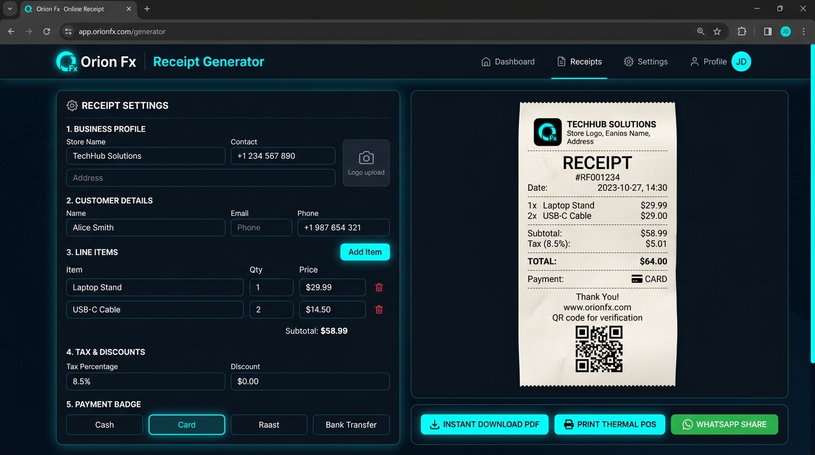Screen dimensions: 815x455
Task: Click the page vertical scrollbar
Action: tap(812, 203)
